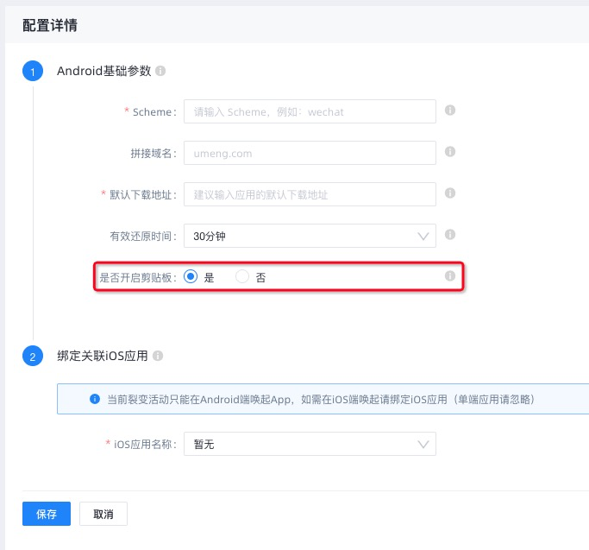Click the 当前裂变活动只能在Android端唤起App notice text
This screenshot has width=589, height=550.
[321, 399]
